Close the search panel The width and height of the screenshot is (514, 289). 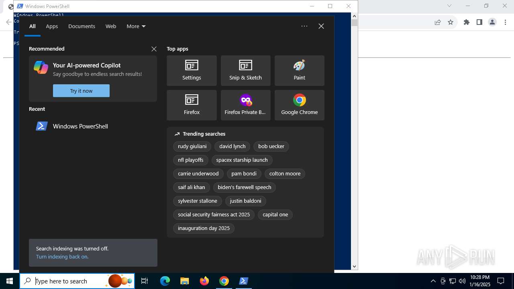pos(321,26)
